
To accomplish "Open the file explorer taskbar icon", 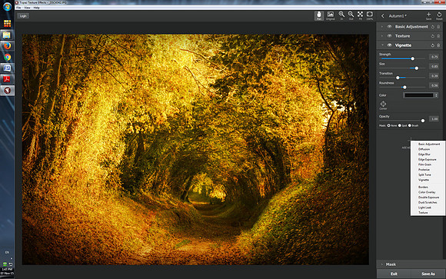I will tap(8, 35).
